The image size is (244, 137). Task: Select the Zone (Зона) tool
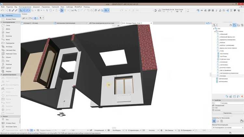[x=10, y=61]
